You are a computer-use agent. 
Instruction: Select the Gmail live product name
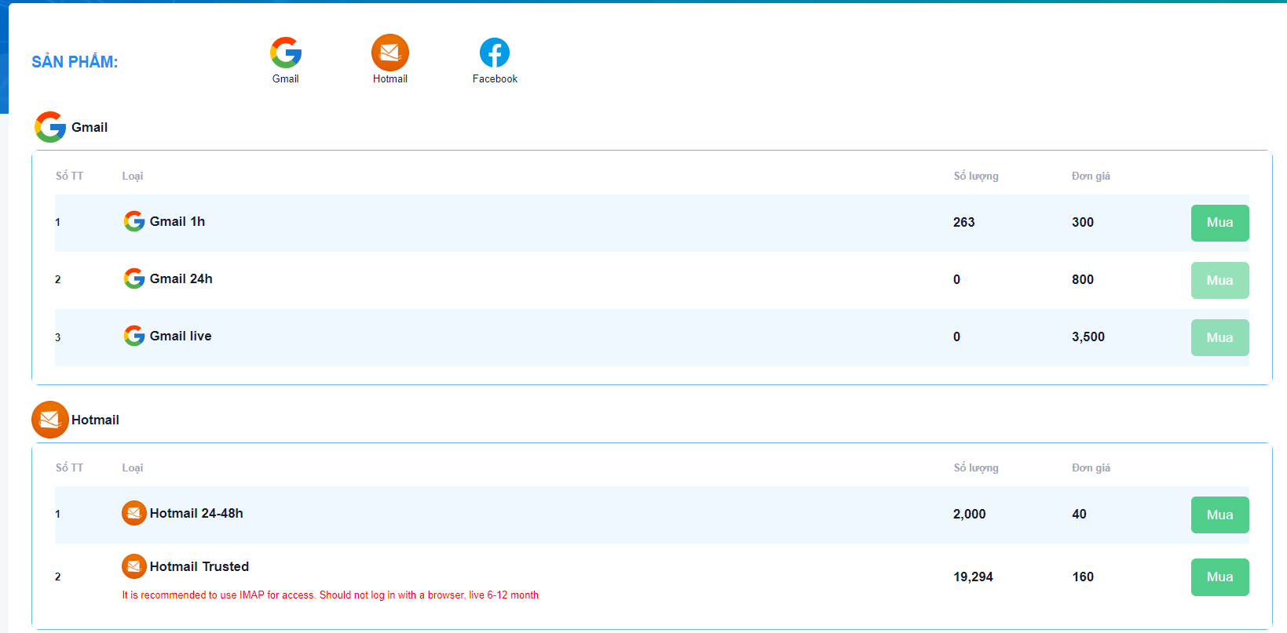click(181, 336)
